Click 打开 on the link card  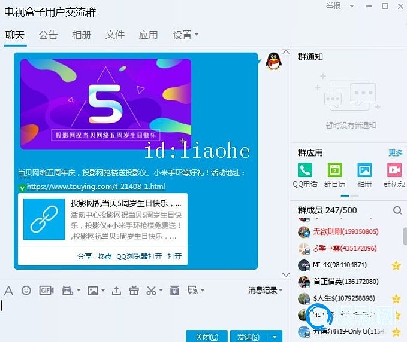[x=174, y=256]
